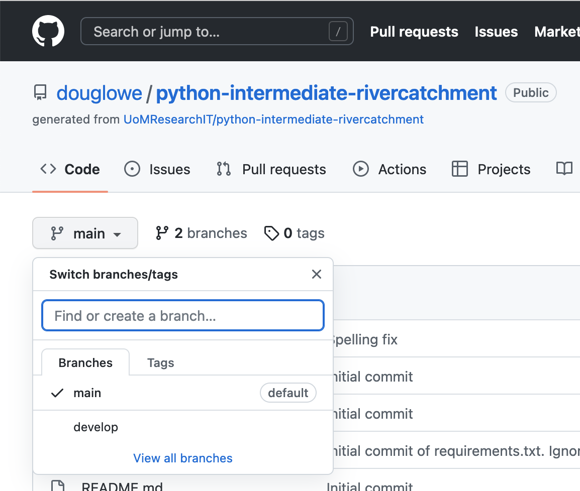The width and height of the screenshot is (580, 491).
Task: Toggle the main branch selector dropdown
Action: coord(85,233)
